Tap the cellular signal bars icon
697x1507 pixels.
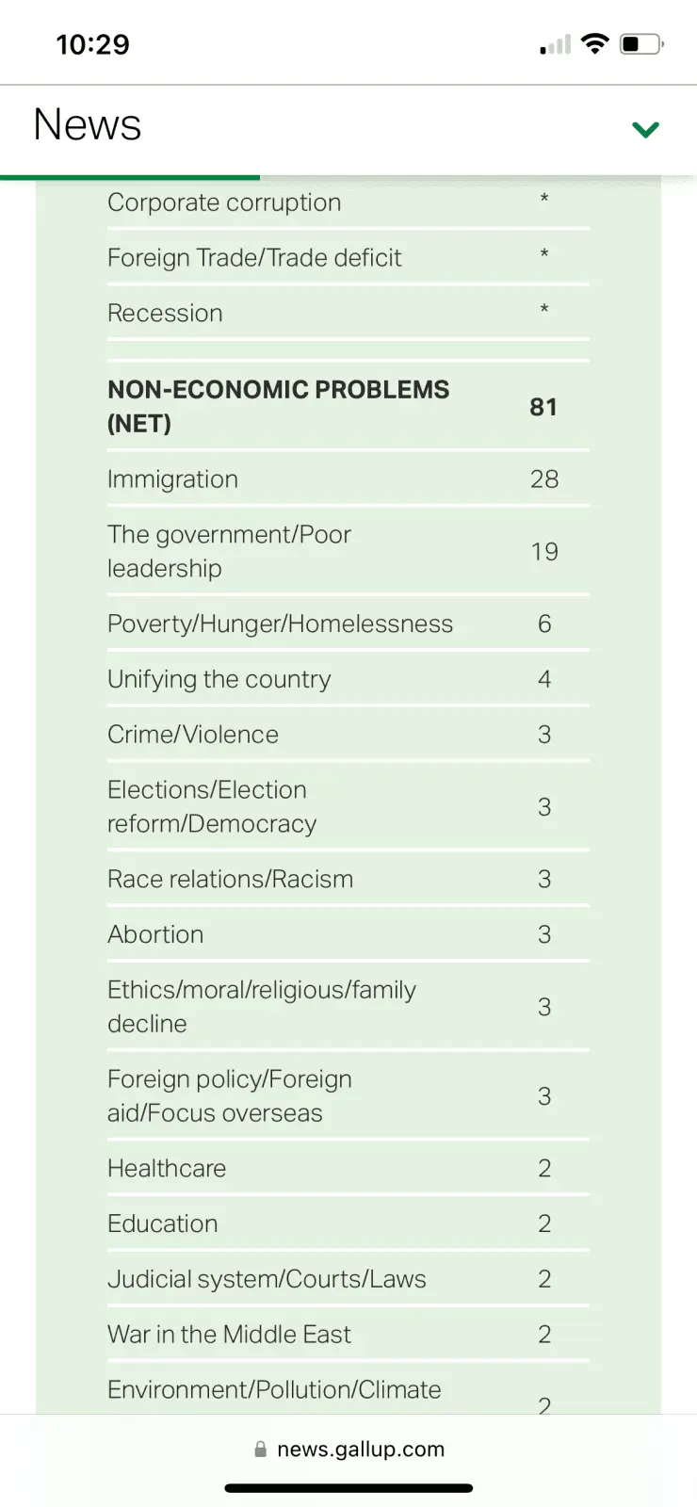tap(555, 45)
